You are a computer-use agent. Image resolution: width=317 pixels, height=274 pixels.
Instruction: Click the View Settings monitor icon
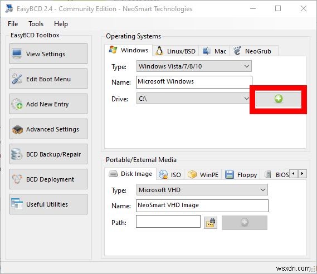click(17, 54)
